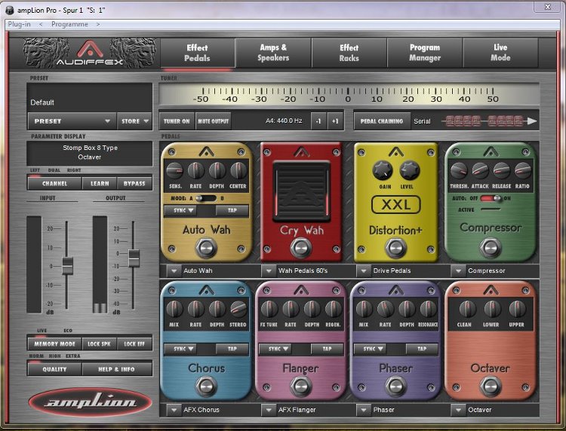Toggle LOCK SPK
The image size is (566, 431).
100,344
